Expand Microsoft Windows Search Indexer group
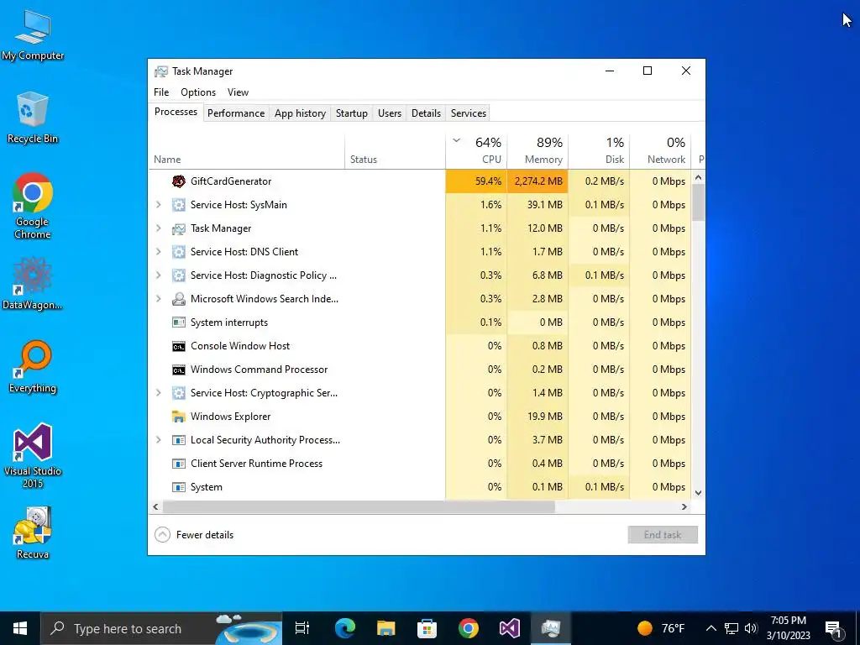 pos(159,299)
